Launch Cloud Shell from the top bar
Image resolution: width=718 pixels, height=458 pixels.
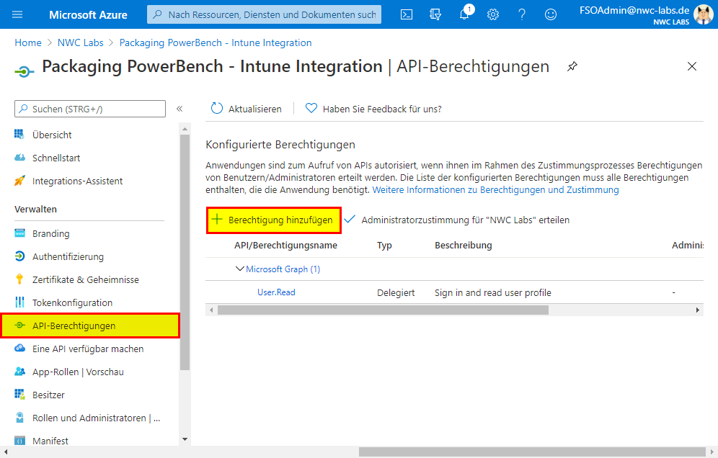(x=407, y=14)
